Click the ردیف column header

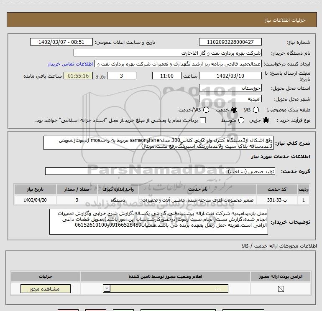[304, 189]
